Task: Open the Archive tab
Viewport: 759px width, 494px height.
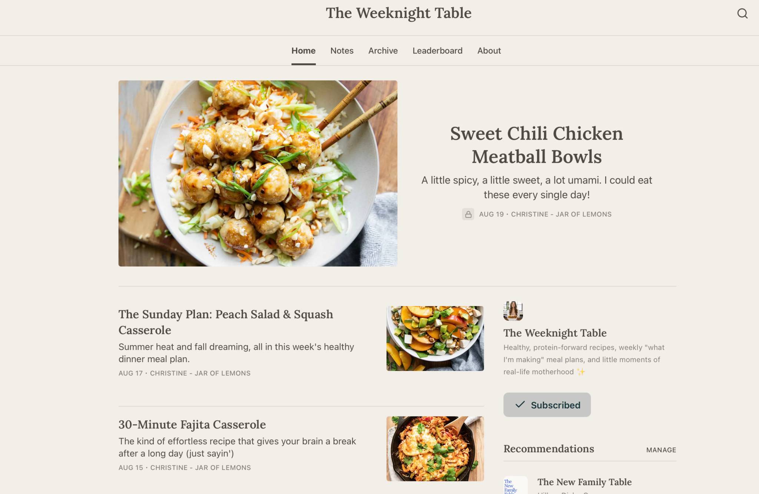Action: click(383, 51)
